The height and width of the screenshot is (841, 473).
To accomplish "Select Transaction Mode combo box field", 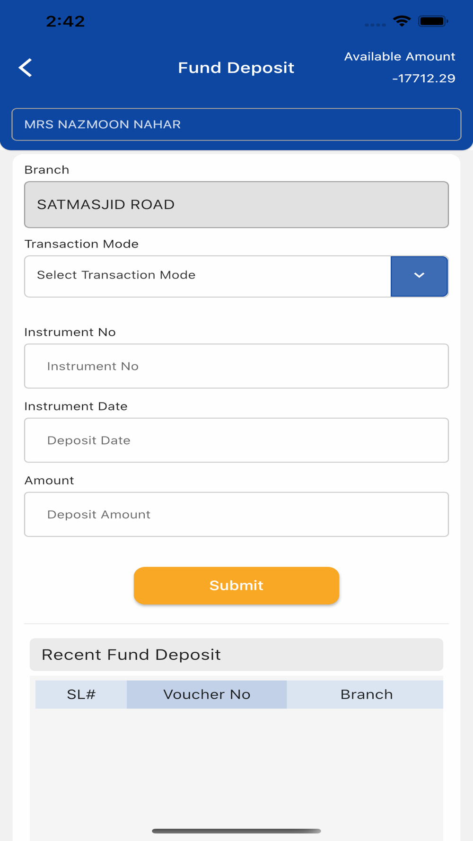I will click(x=236, y=276).
